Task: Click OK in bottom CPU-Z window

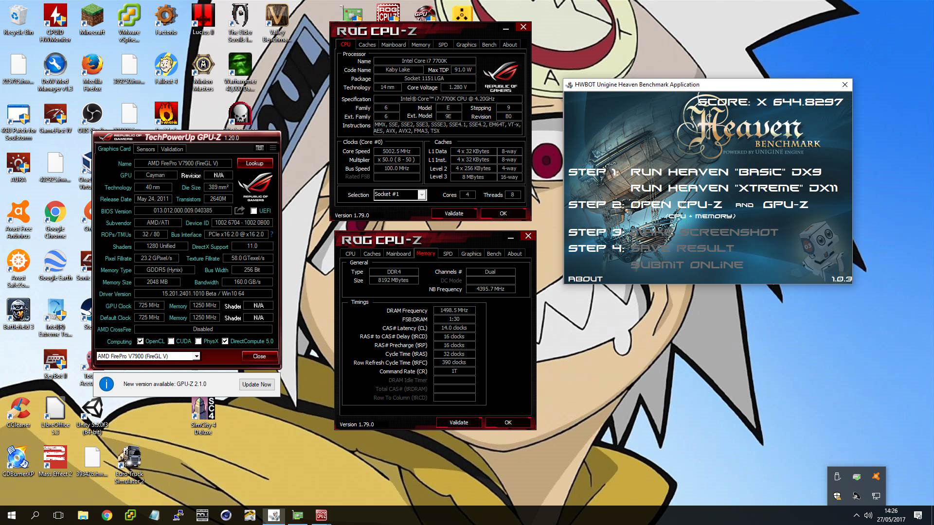Action: 508,422
